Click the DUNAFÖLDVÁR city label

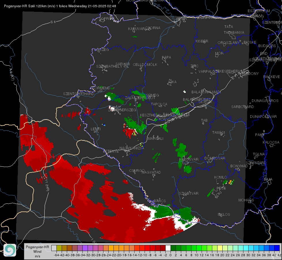coord(263,116)
